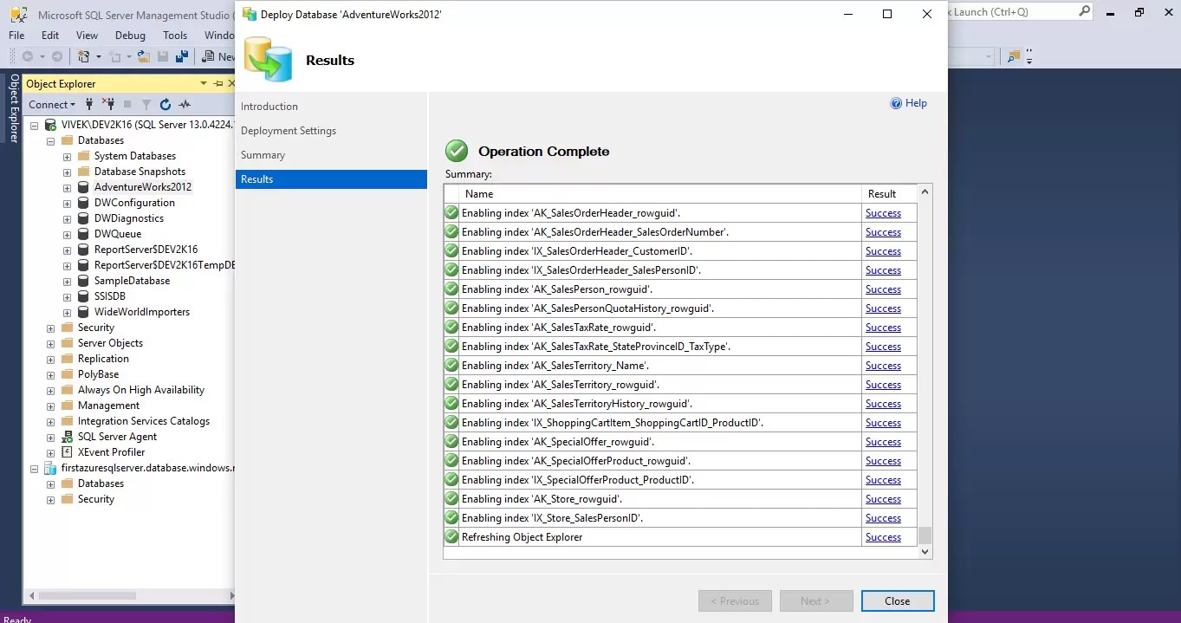Click the WideWorldImporters database icon
The height and width of the screenshot is (623, 1181).
83,312
